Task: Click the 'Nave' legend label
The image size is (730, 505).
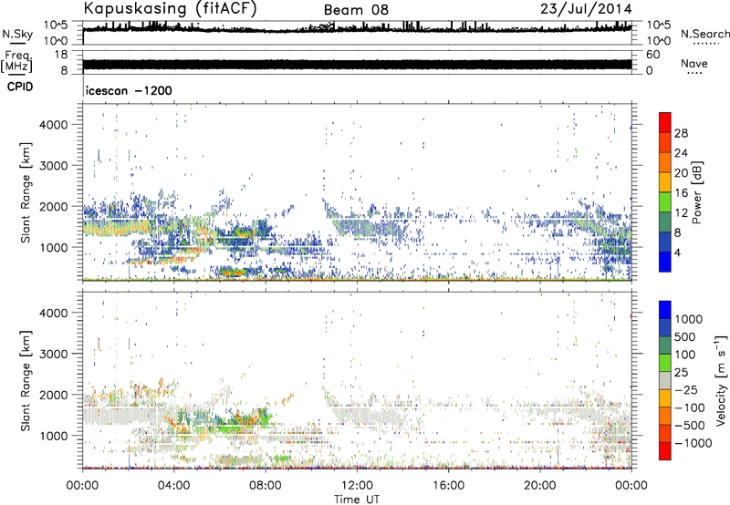Action: pos(693,64)
